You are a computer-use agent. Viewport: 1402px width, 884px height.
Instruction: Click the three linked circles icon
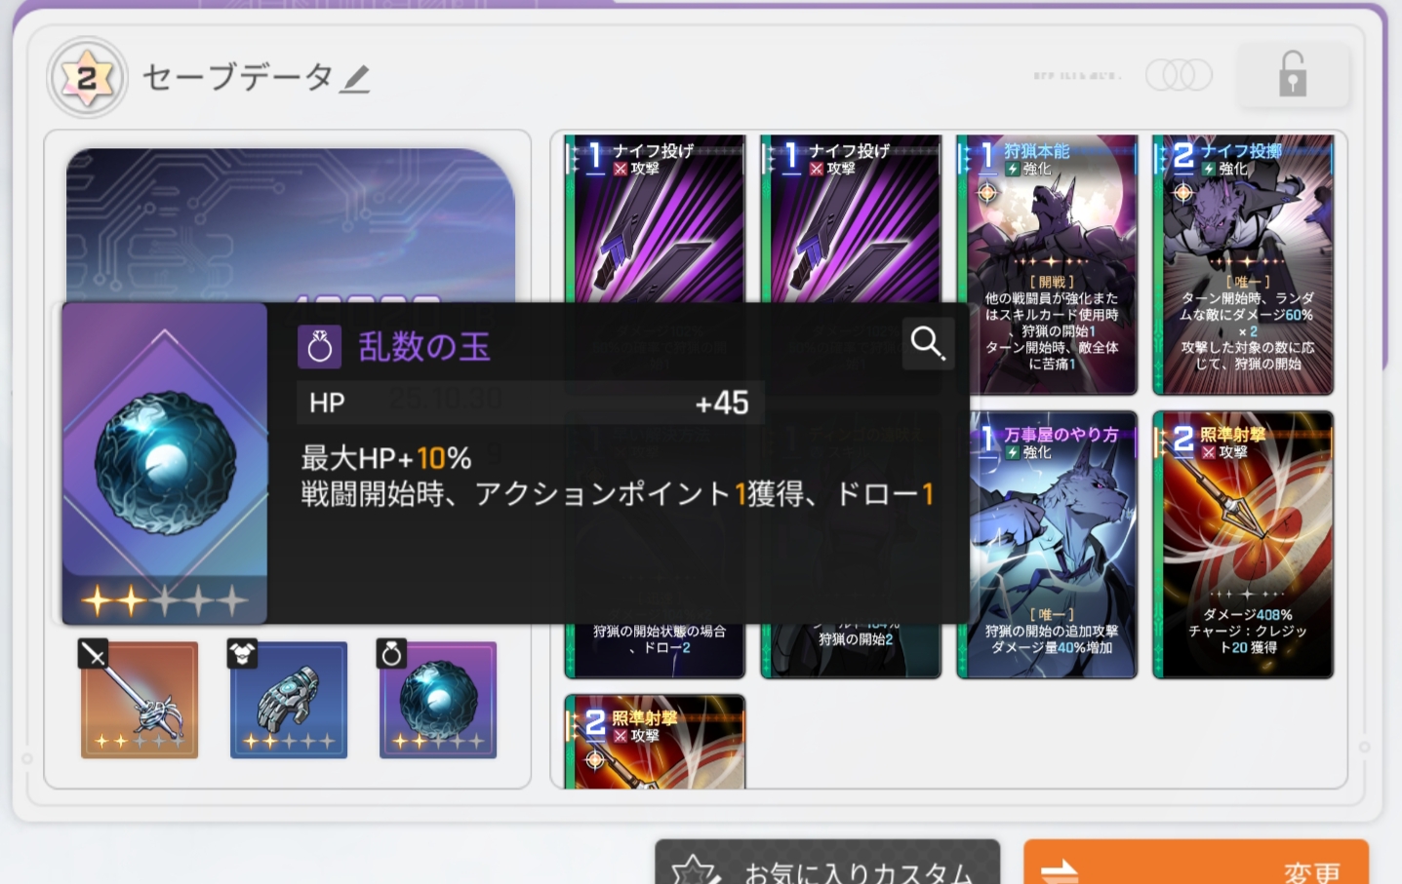pos(1179,75)
